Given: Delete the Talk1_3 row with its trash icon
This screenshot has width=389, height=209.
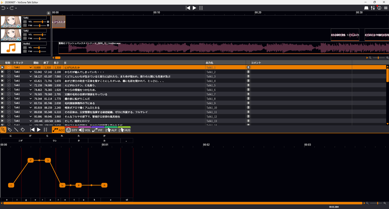Looking at the screenshot, I should click(248, 76).
